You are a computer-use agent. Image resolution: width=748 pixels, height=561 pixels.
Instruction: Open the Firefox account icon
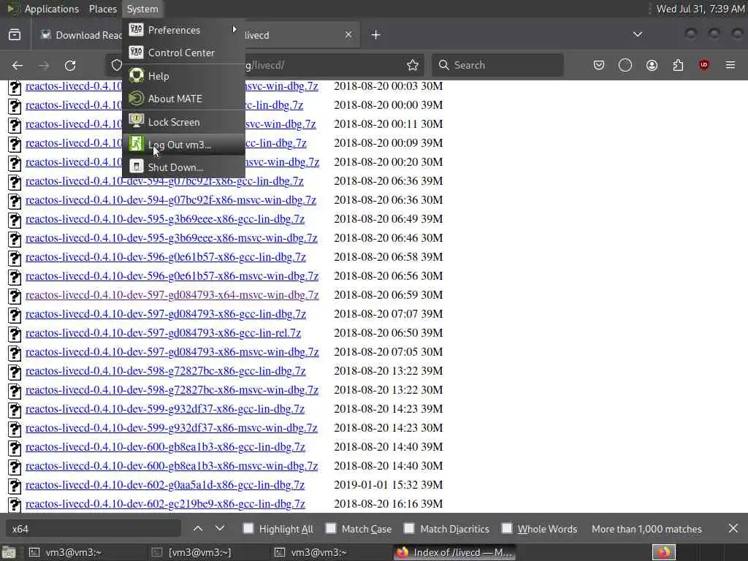[x=652, y=65]
